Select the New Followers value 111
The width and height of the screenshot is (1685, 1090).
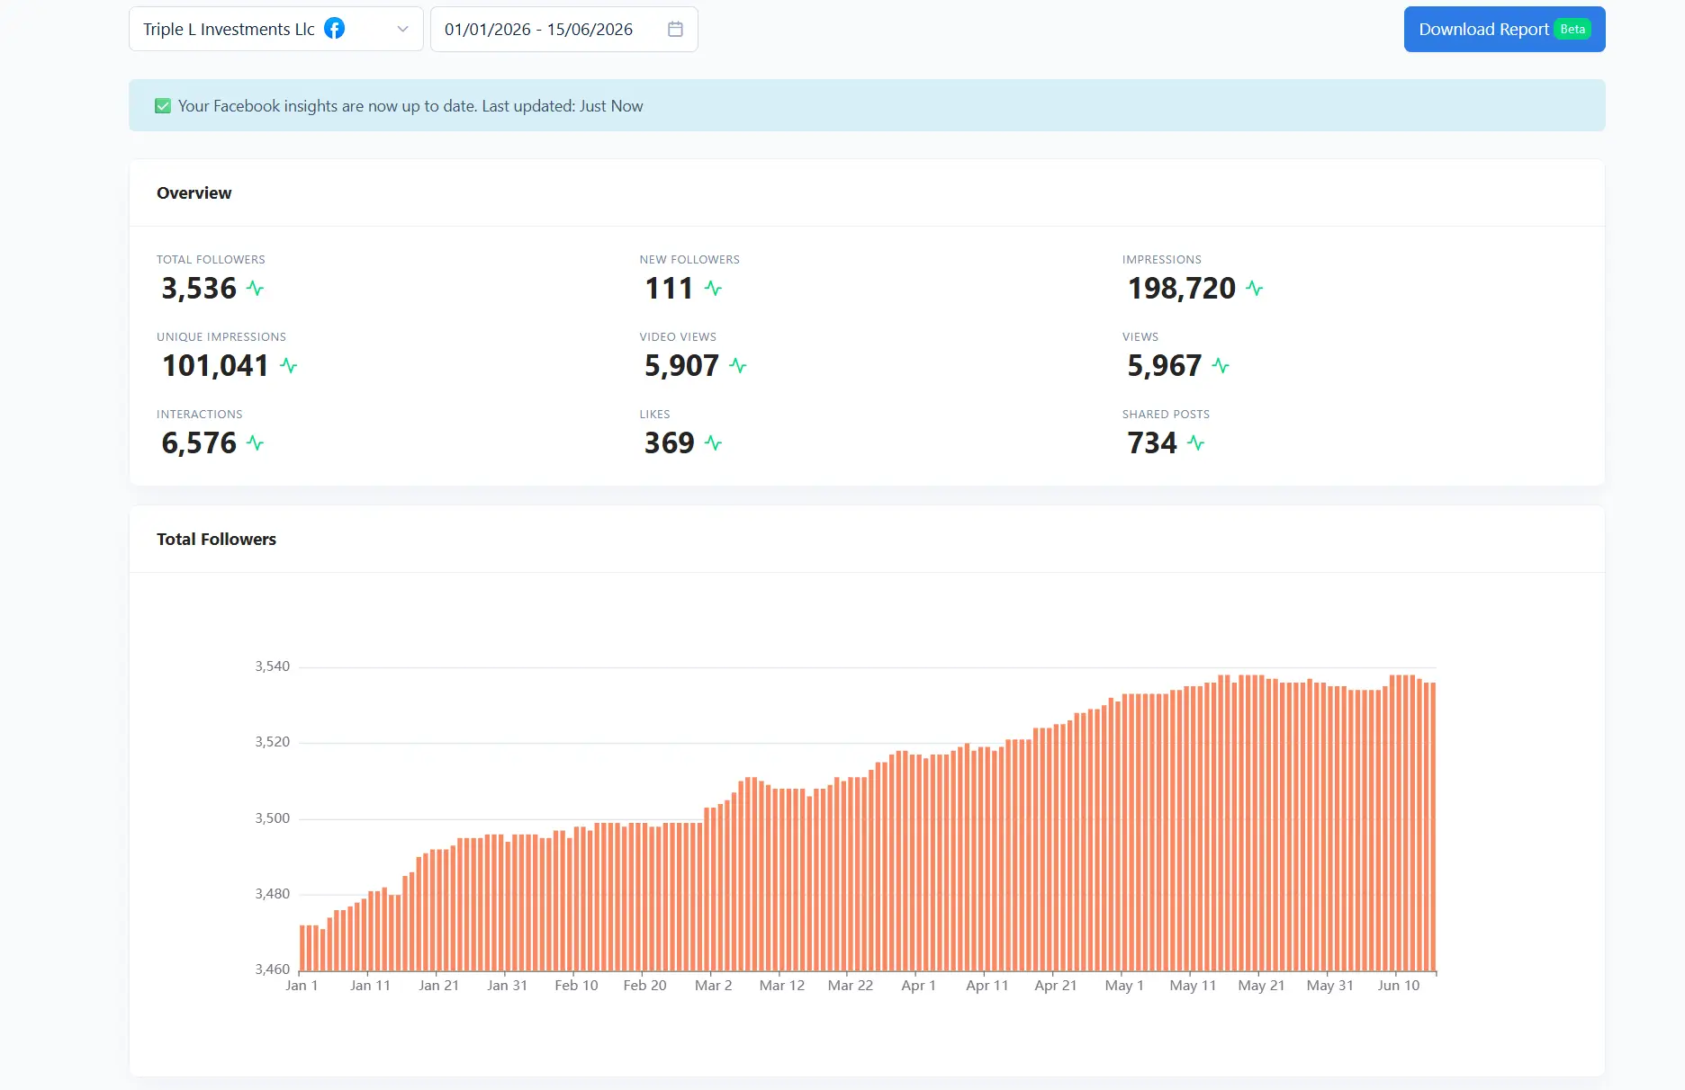pos(669,289)
